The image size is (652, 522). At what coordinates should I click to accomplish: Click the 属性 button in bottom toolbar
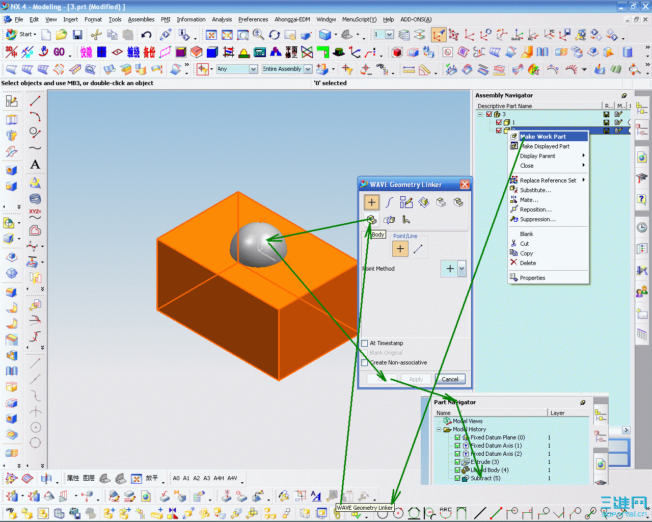[73, 478]
